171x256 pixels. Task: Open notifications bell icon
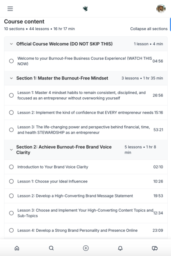(x=120, y=248)
